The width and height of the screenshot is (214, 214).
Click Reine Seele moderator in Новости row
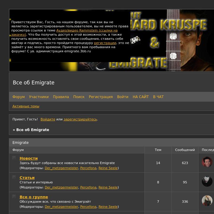[x=108, y=168]
